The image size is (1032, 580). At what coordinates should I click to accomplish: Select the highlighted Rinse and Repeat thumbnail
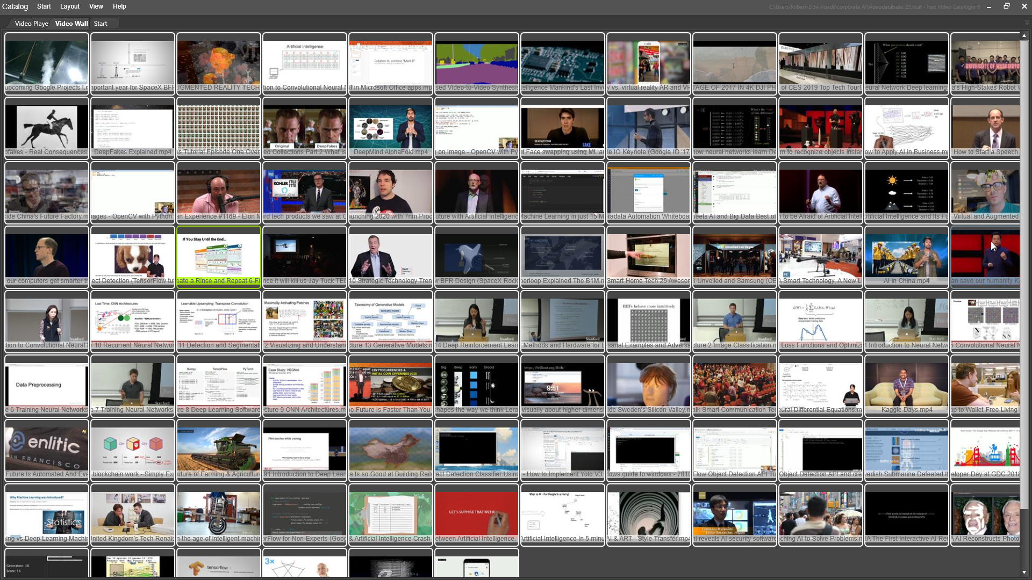click(219, 257)
